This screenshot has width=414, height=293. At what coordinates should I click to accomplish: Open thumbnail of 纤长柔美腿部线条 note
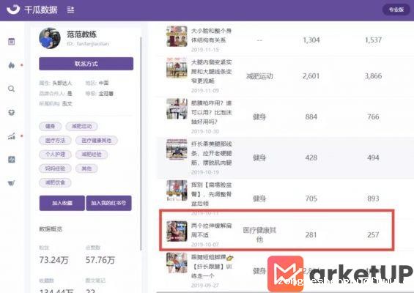177,149
